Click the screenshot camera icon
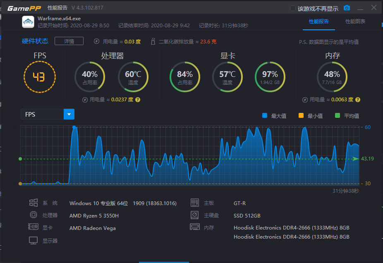This screenshot has height=263, width=383. (x=347, y=8)
